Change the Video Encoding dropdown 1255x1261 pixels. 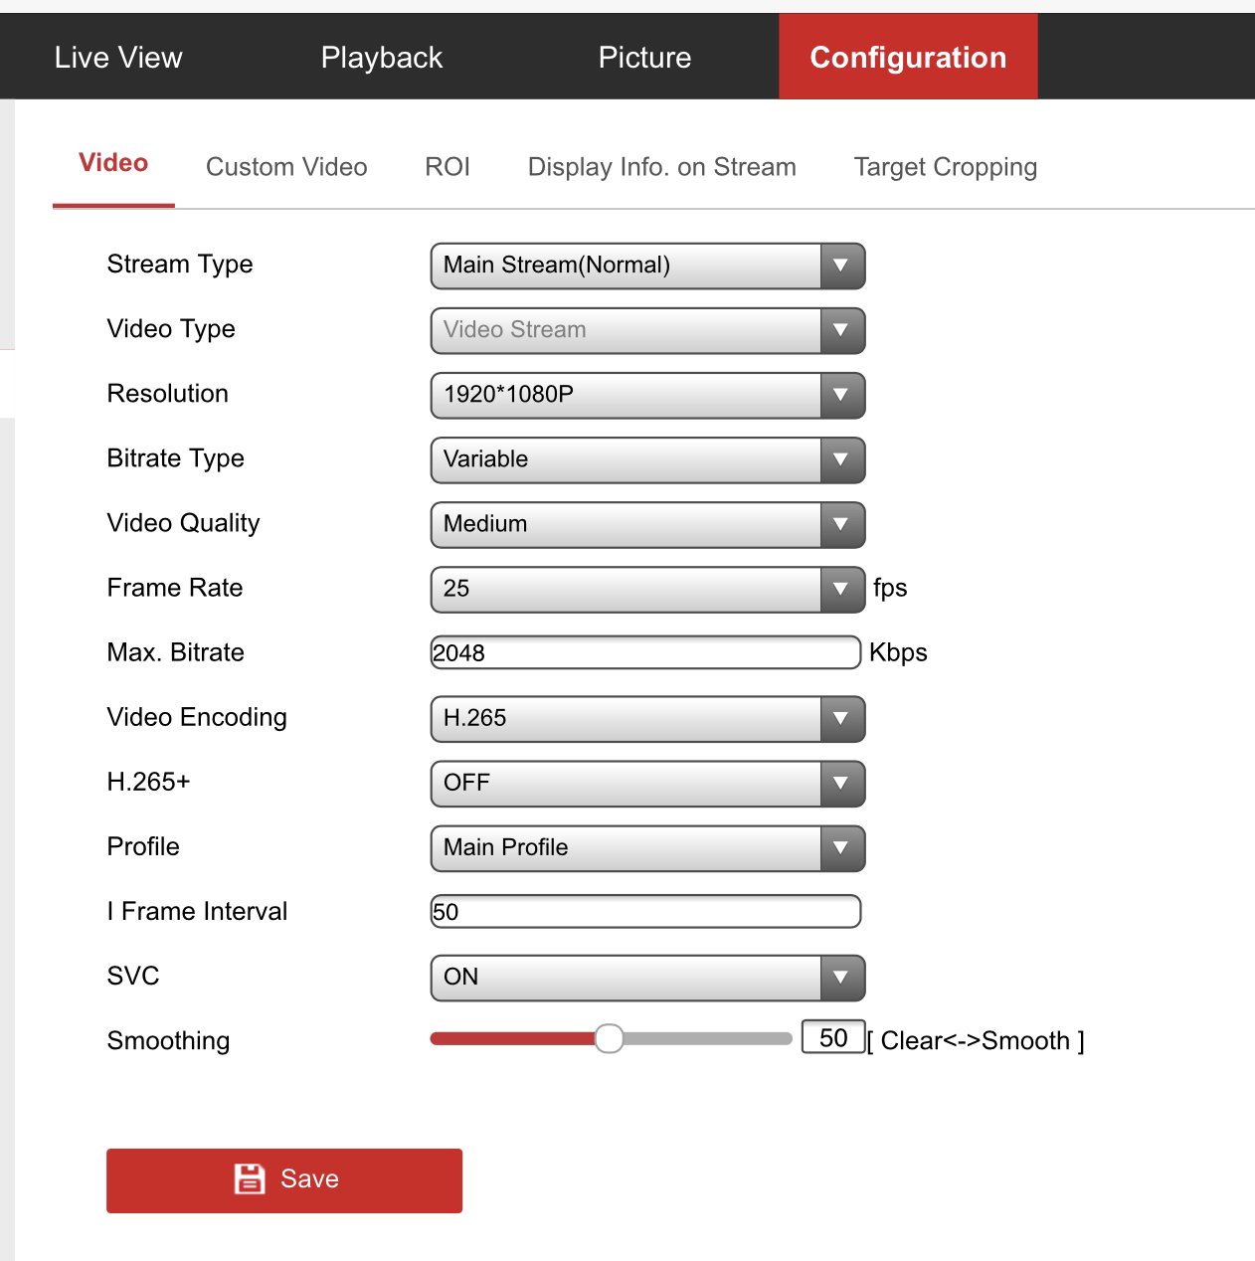click(647, 718)
